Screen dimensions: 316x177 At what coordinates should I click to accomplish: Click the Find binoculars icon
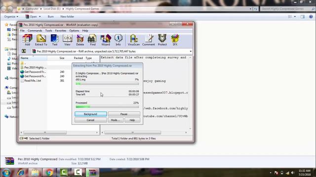click(x=92, y=40)
